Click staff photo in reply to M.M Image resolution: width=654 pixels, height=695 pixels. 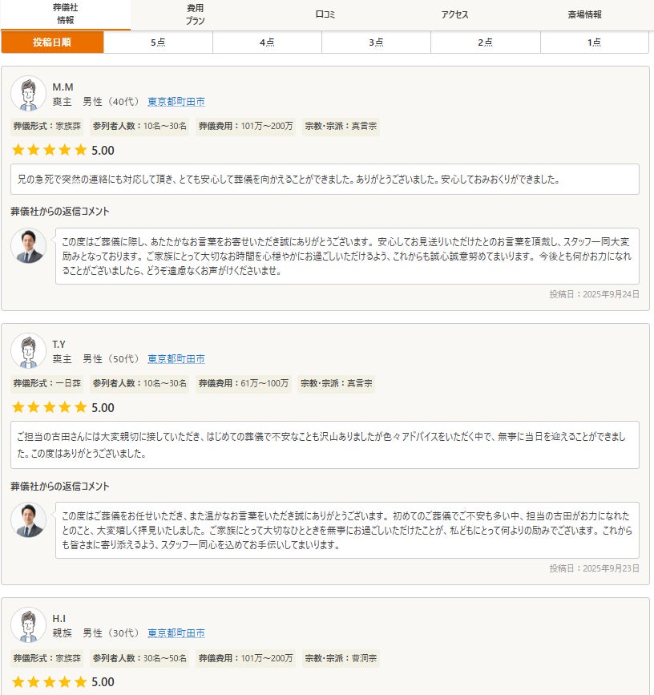(x=28, y=245)
